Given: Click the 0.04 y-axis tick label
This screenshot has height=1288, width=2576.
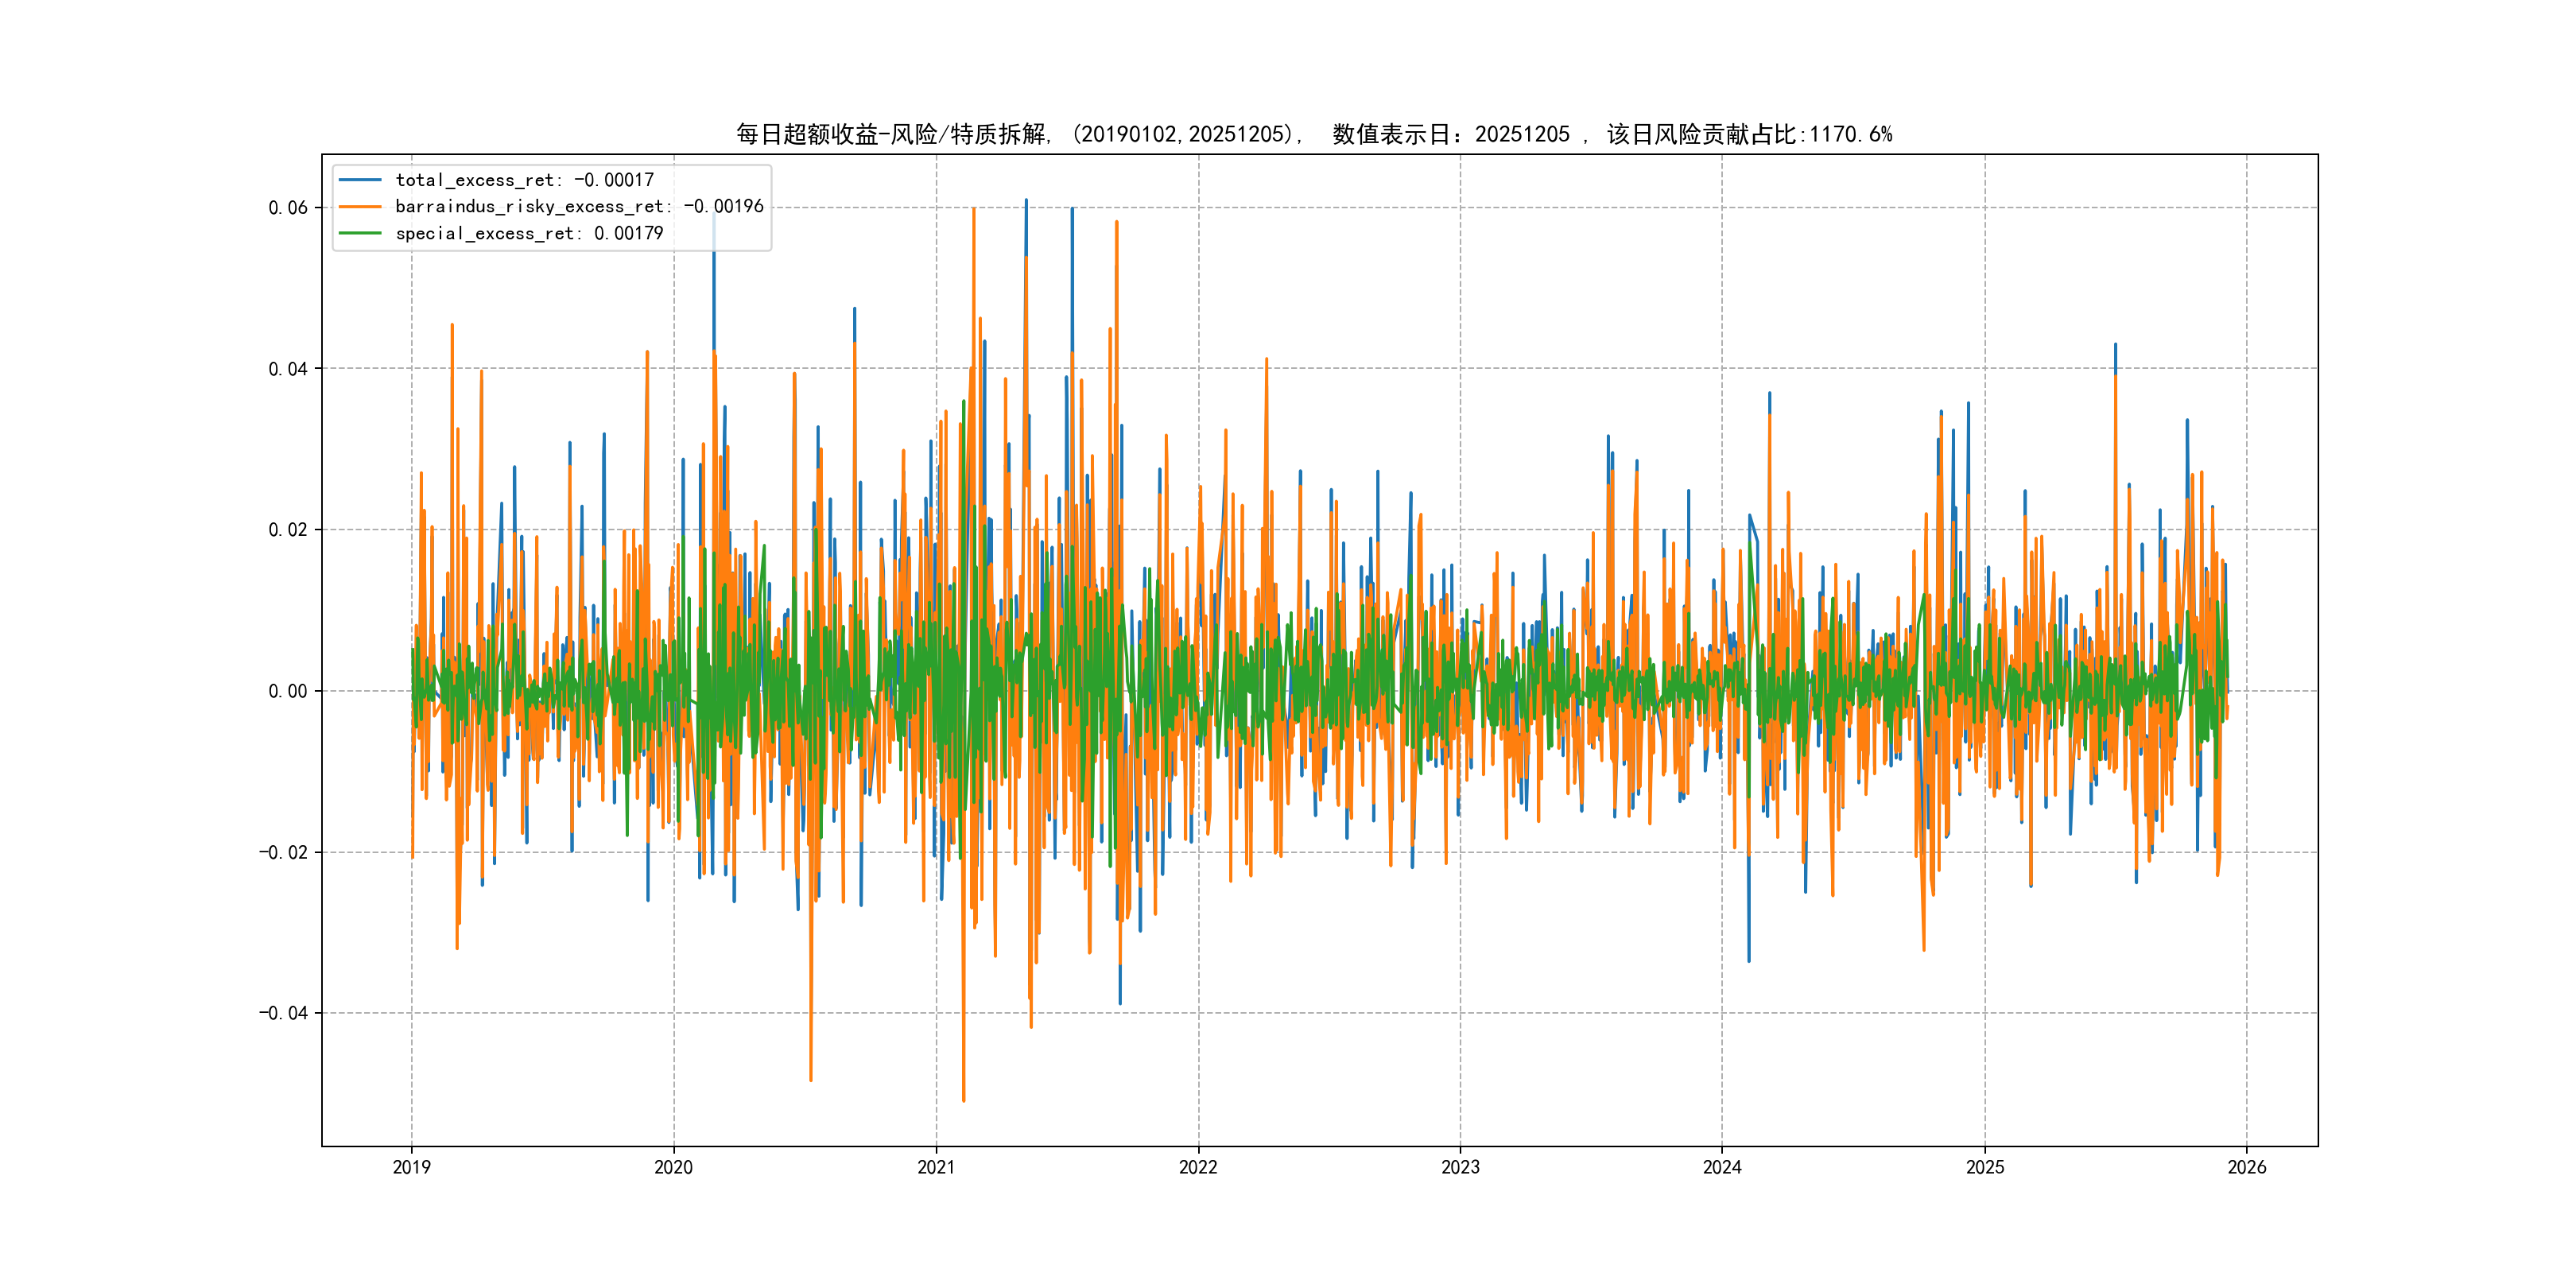Looking at the screenshot, I should [288, 369].
